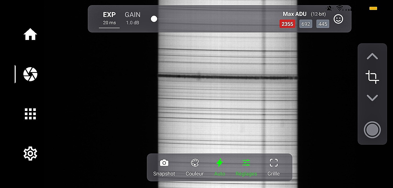Click the exposure slider handle

coord(154,19)
